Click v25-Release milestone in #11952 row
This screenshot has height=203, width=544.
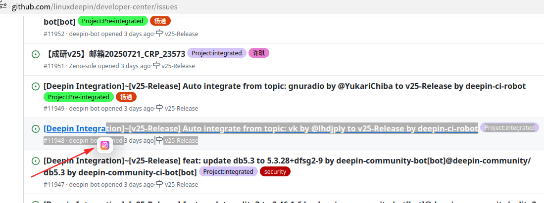tap(182, 34)
